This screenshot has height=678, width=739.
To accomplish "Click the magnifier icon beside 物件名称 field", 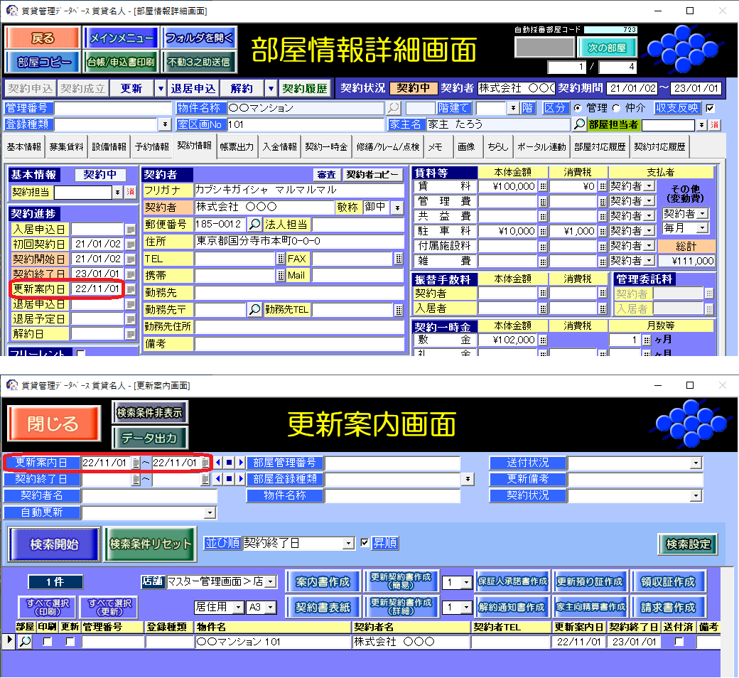I will click(393, 109).
